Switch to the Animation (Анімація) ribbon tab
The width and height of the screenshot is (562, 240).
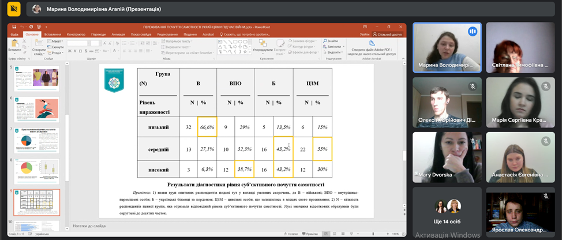click(118, 34)
